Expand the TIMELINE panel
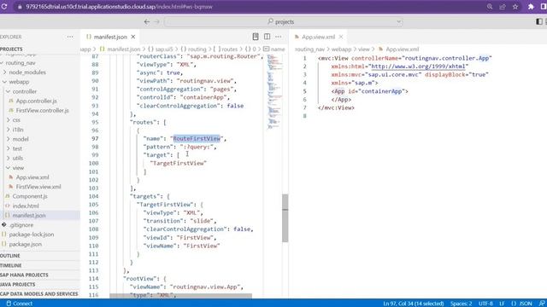547x307 pixels. [x=11, y=265]
